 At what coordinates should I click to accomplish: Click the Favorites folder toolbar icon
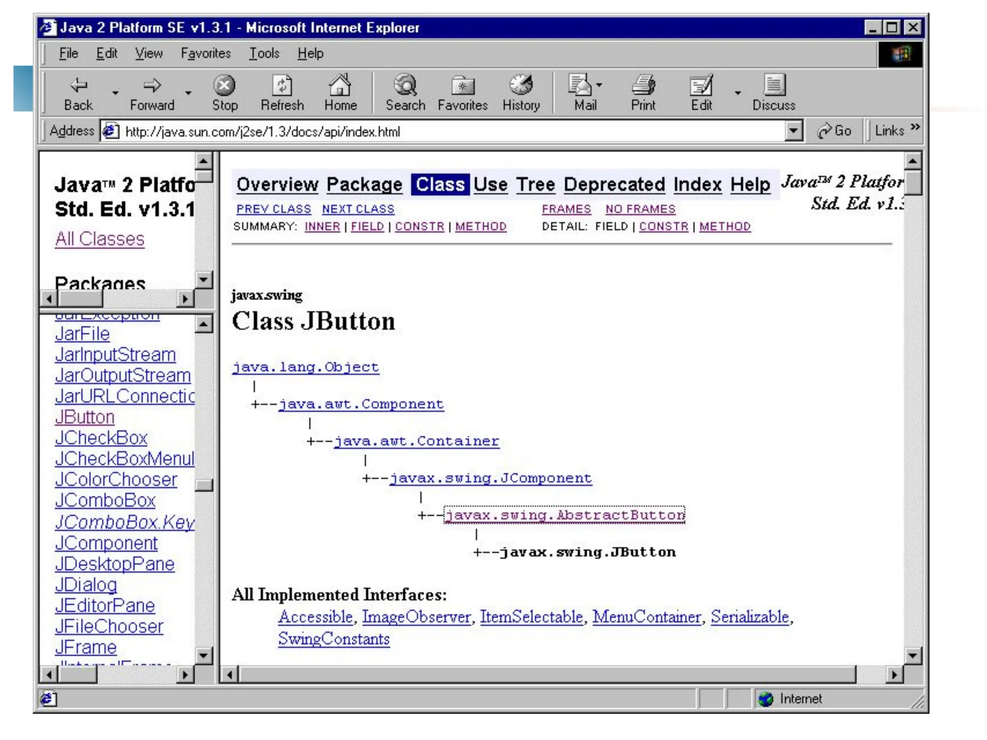[x=463, y=86]
